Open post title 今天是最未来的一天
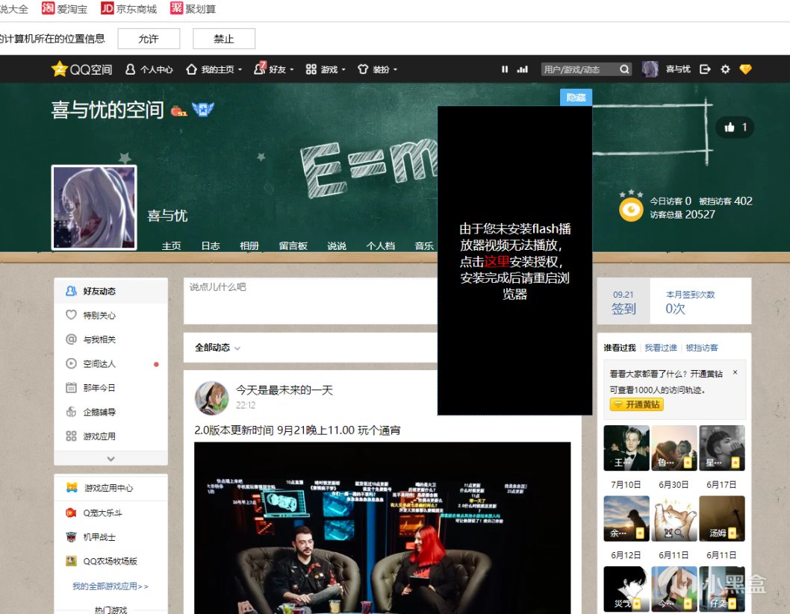The height and width of the screenshot is (614, 790). (284, 390)
